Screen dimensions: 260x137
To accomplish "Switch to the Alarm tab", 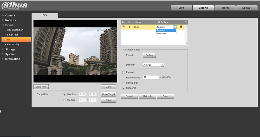I will coord(225,8).
